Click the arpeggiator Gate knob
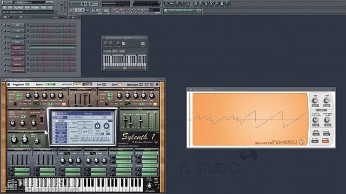Viewport: 346px width, 194px height. (x=107, y=126)
